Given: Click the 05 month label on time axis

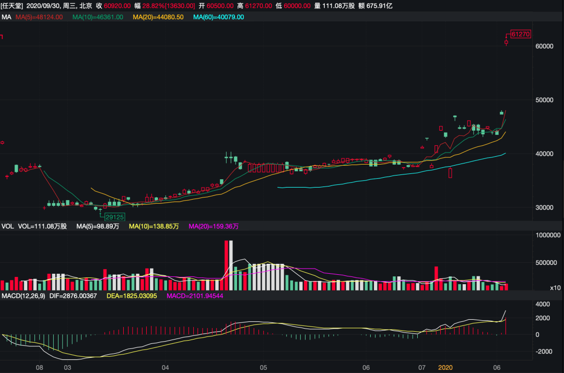Looking at the screenshot, I should pyautogui.click(x=263, y=368).
